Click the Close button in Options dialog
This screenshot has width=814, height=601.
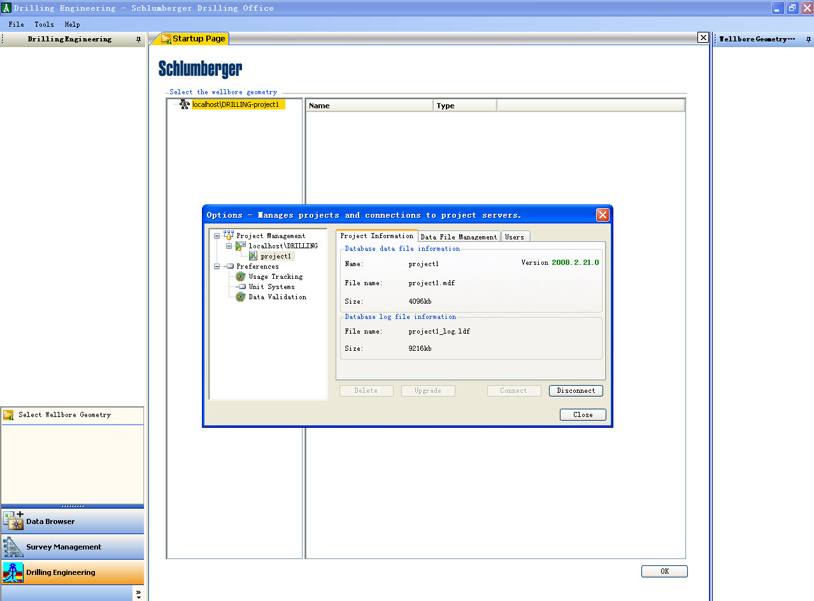tap(583, 414)
